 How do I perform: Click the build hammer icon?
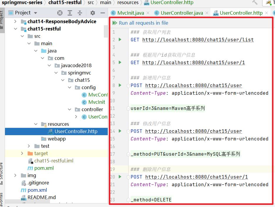coord(255,2)
